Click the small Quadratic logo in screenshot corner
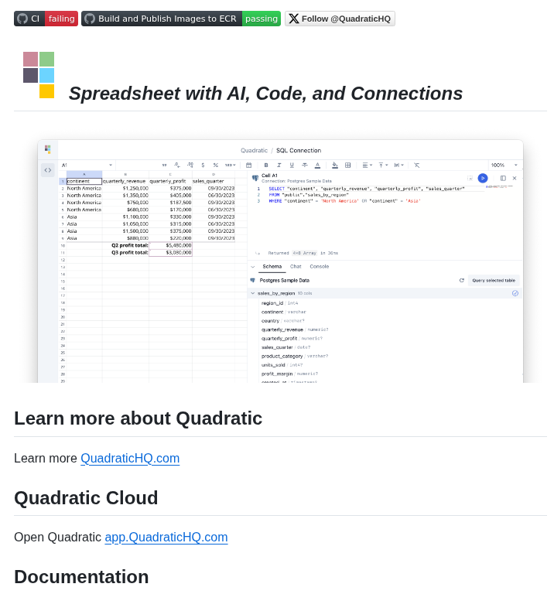This screenshot has width=554, height=594. click(x=48, y=149)
